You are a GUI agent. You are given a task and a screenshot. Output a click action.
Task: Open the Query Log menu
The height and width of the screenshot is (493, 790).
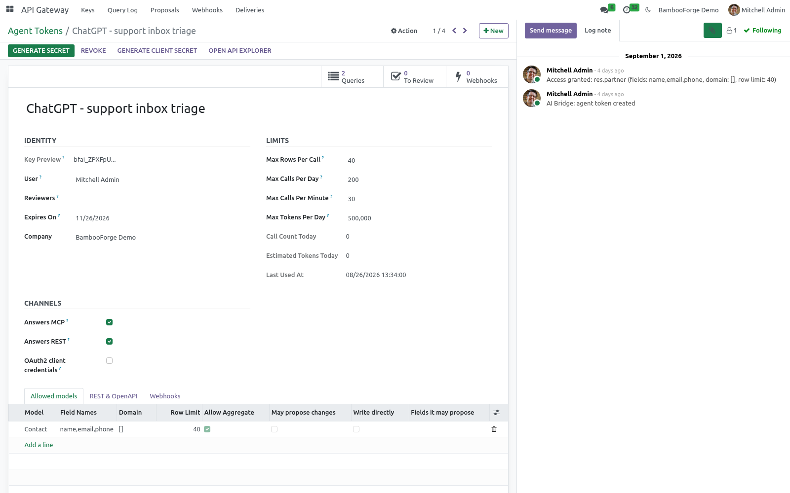(122, 10)
